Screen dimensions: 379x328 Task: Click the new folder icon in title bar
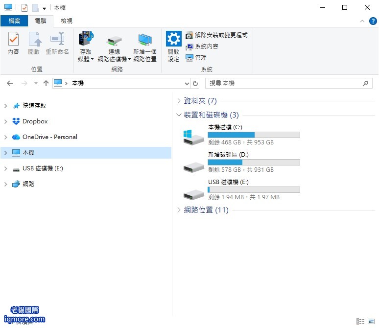tap(36, 8)
